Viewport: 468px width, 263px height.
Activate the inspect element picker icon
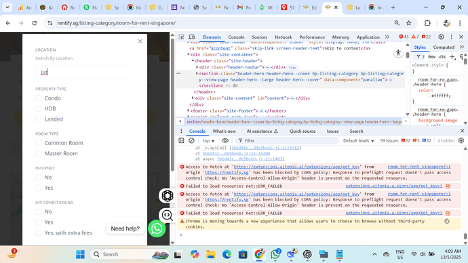coord(181,37)
